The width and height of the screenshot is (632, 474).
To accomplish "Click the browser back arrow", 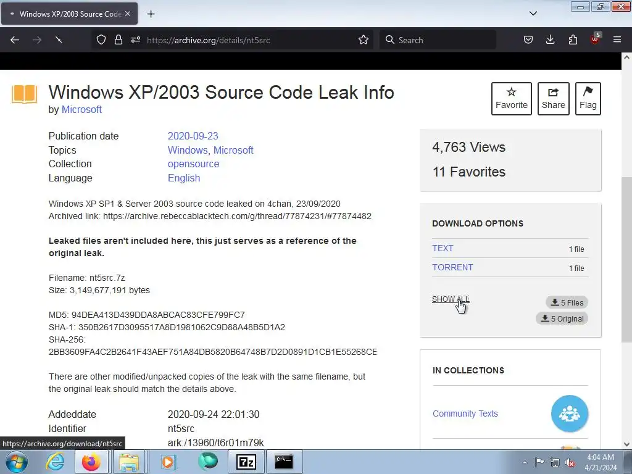I will pyautogui.click(x=15, y=40).
